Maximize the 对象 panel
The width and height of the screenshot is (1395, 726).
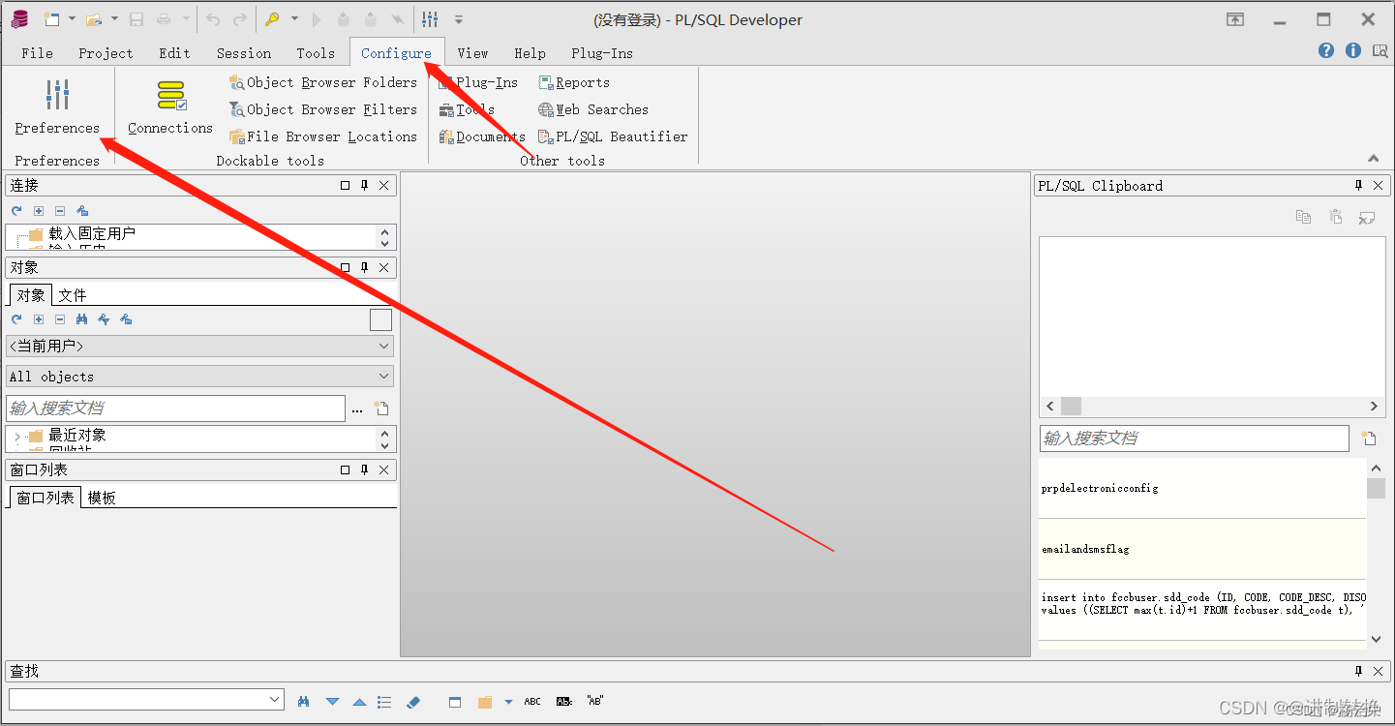[345, 267]
